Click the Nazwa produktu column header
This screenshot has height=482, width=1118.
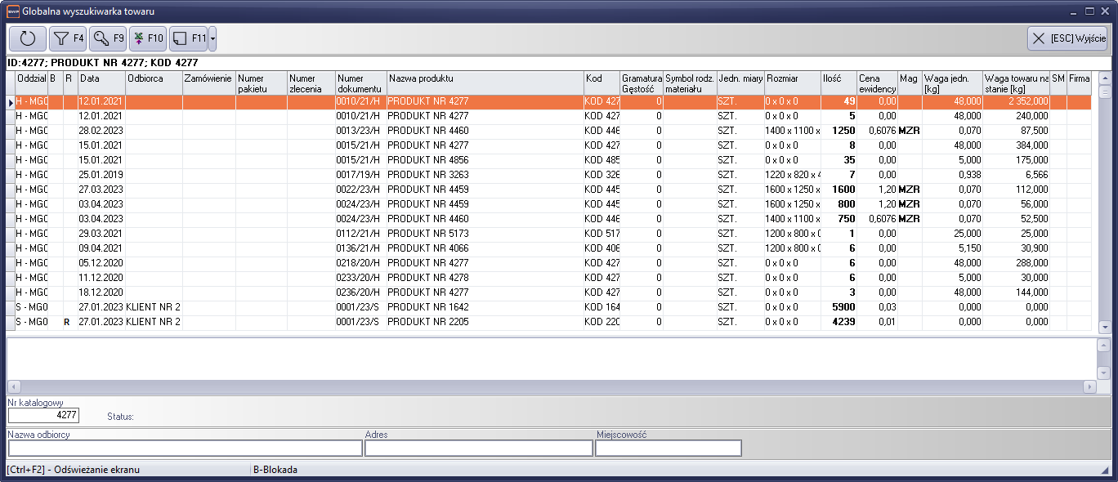[485, 78]
